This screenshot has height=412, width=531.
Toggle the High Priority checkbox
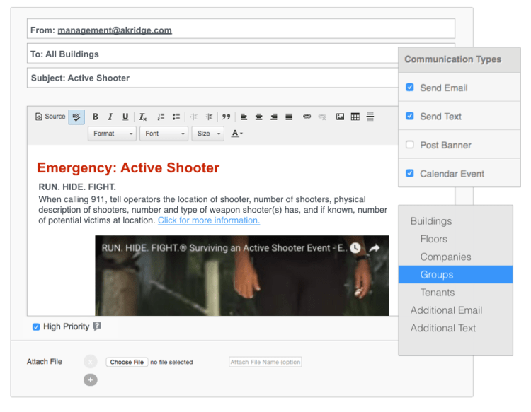(36, 327)
